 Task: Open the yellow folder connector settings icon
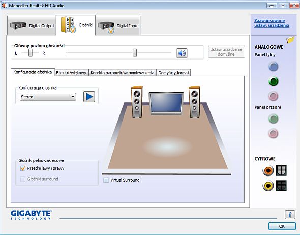(x=290, y=40)
